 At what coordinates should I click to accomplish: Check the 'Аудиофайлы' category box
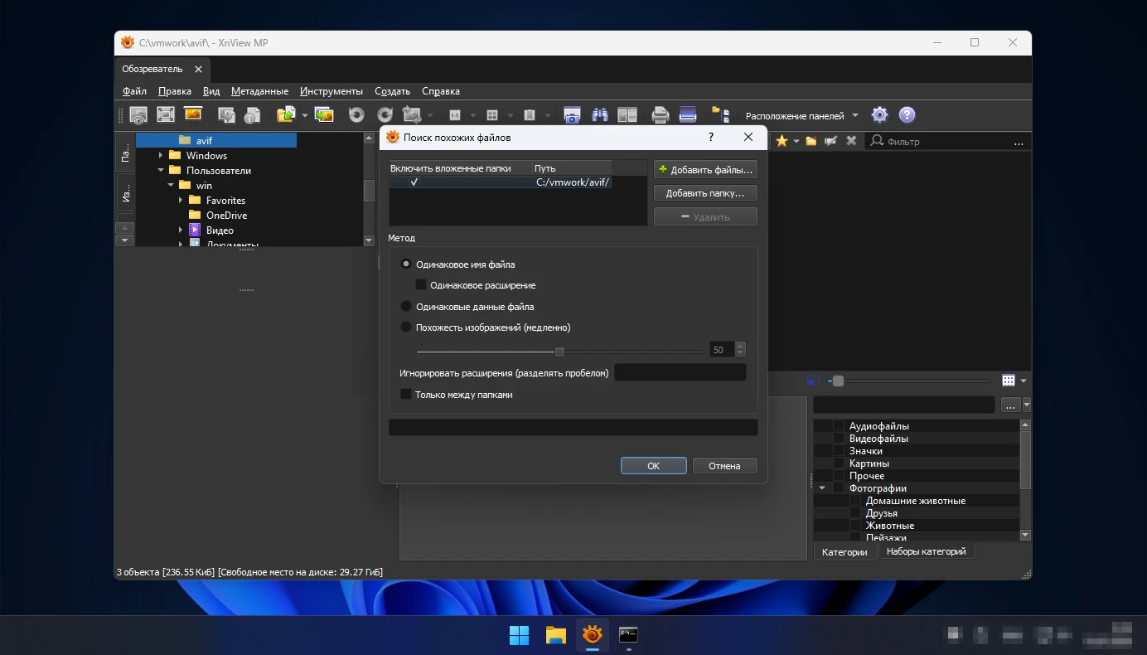coord(839,426)
